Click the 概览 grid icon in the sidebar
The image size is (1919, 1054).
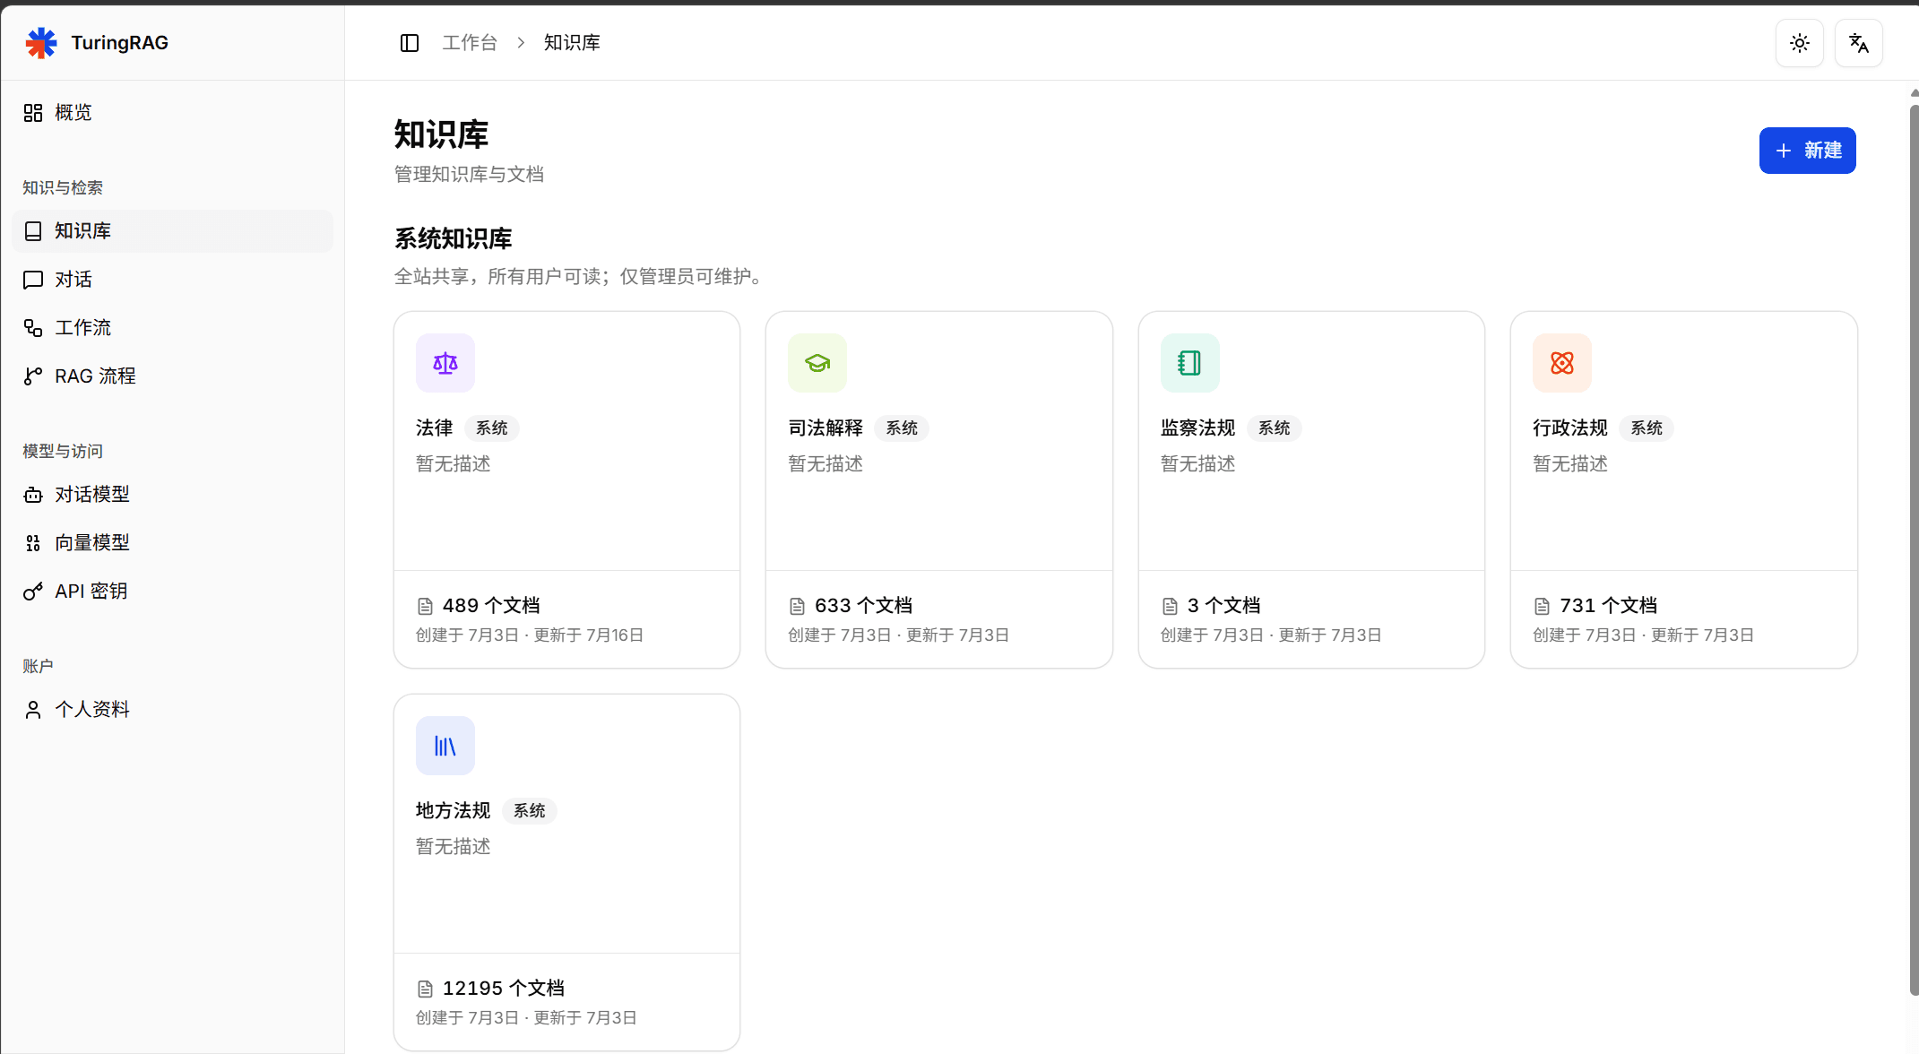coord(33,113)
